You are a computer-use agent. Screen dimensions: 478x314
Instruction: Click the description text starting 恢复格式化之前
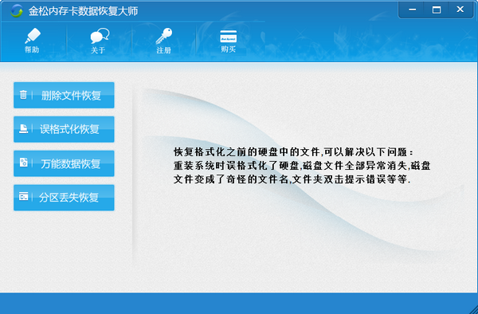(302, 166)
